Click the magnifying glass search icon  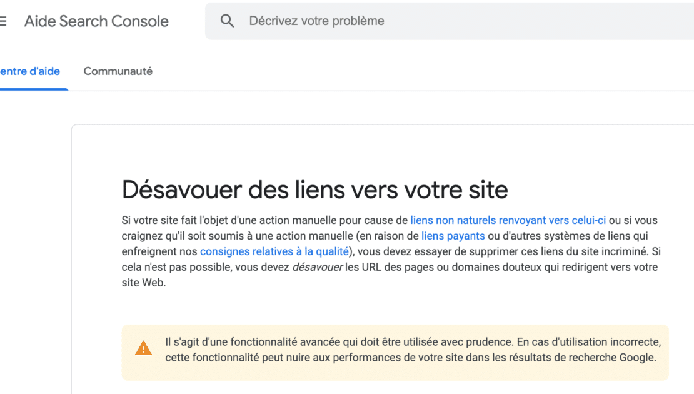coord(227,21)
